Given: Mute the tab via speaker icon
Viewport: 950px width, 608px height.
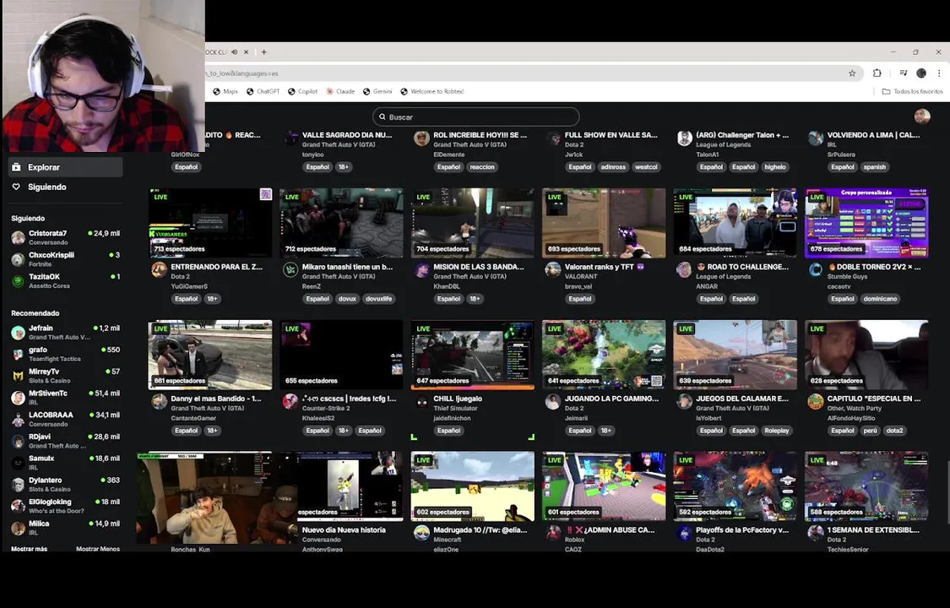Looking at the screenshot, I should [x=235, y=52].
